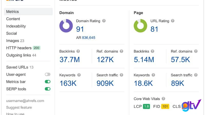
Task: Click help icon next to Page Ref. domains
Action: (196, 51)
